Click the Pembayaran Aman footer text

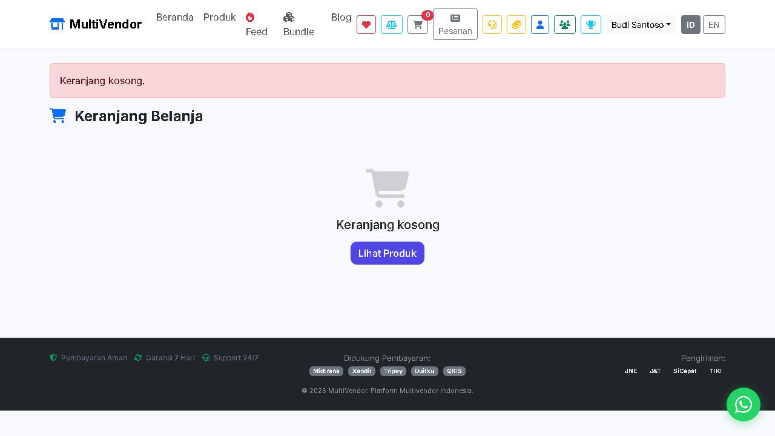tap(94, 358)
